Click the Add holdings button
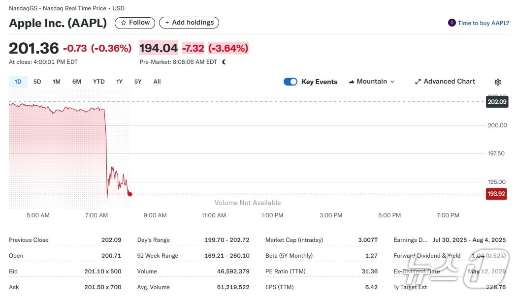 pyautogui.click(x=189, y=23)
